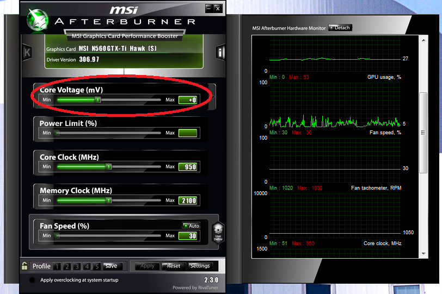Image resolution: width=442 pixels, height=294 pixels.
Task: Click hardware monitor scrollbar down arrow
Action: coord(423,253)
